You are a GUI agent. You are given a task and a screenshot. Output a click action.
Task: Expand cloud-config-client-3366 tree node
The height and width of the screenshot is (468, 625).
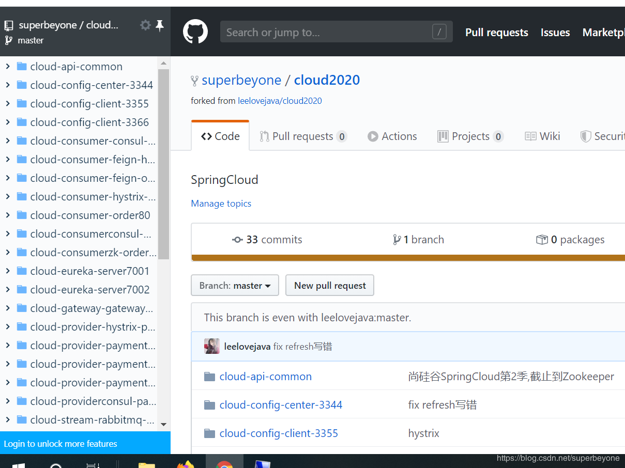(x=8, y=122)
